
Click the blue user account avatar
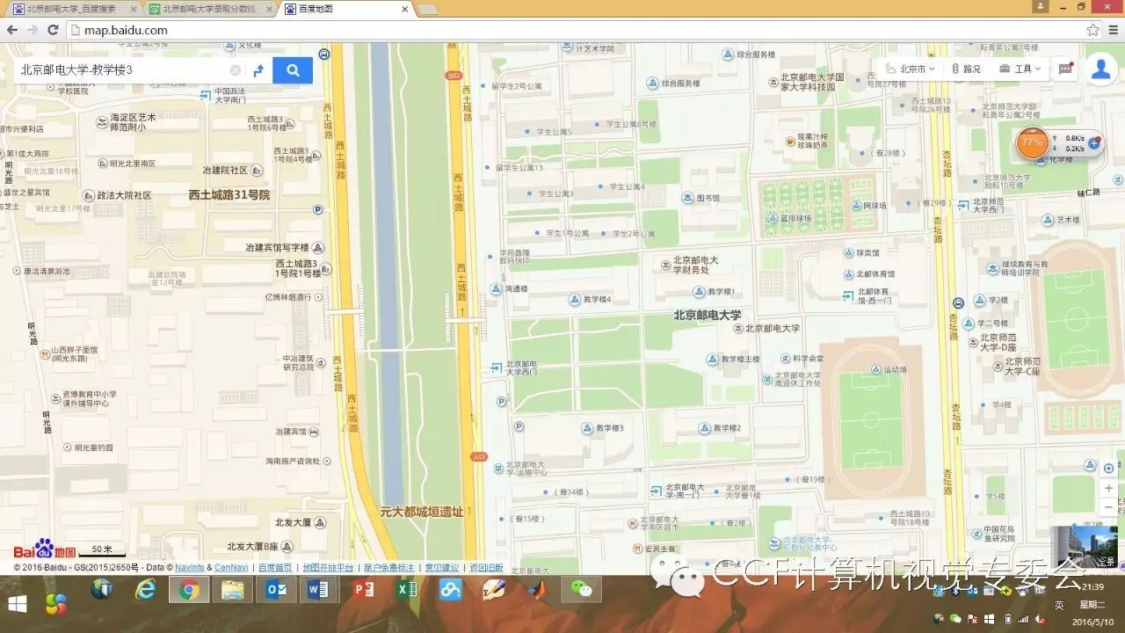1100,69
